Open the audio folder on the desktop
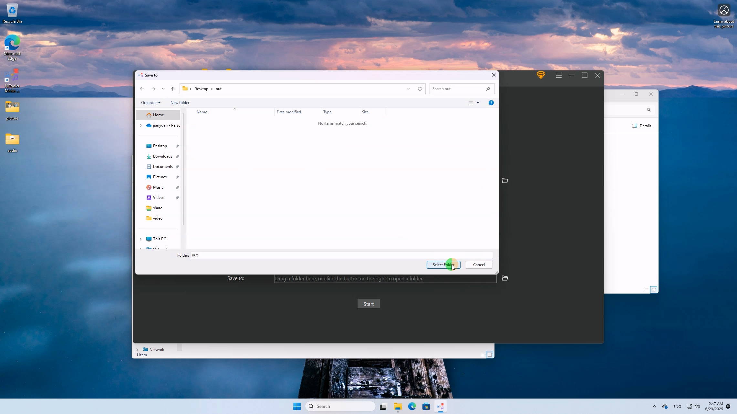 coord(12,140)
